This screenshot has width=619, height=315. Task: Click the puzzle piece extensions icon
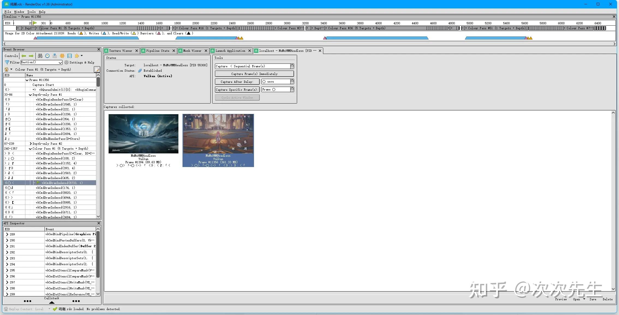77,56
